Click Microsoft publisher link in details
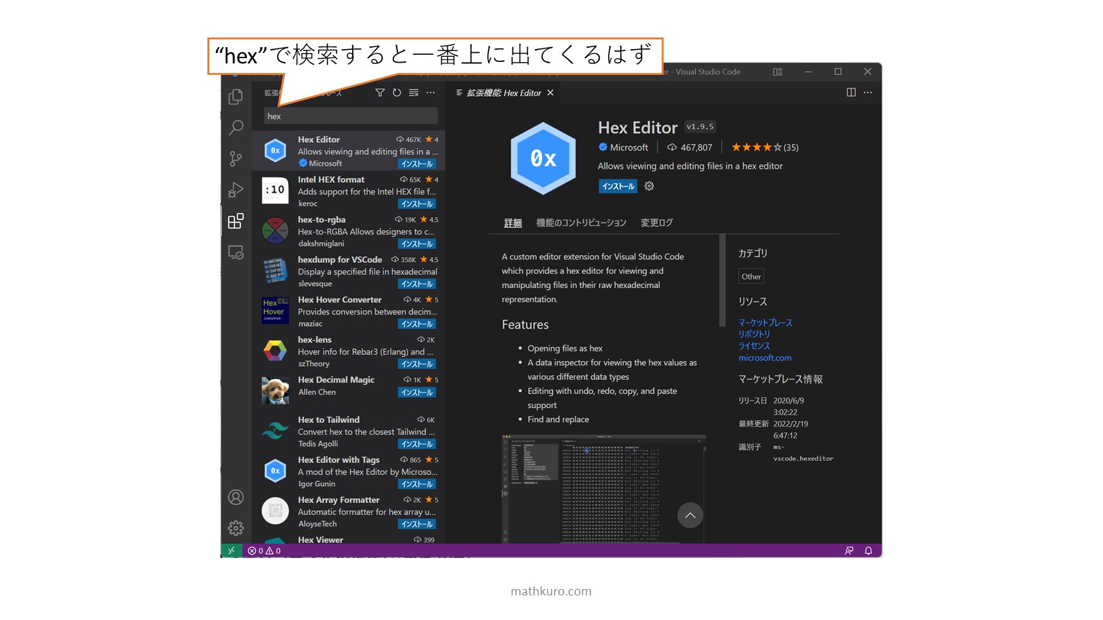1103x620 pixels. [624, 147]
